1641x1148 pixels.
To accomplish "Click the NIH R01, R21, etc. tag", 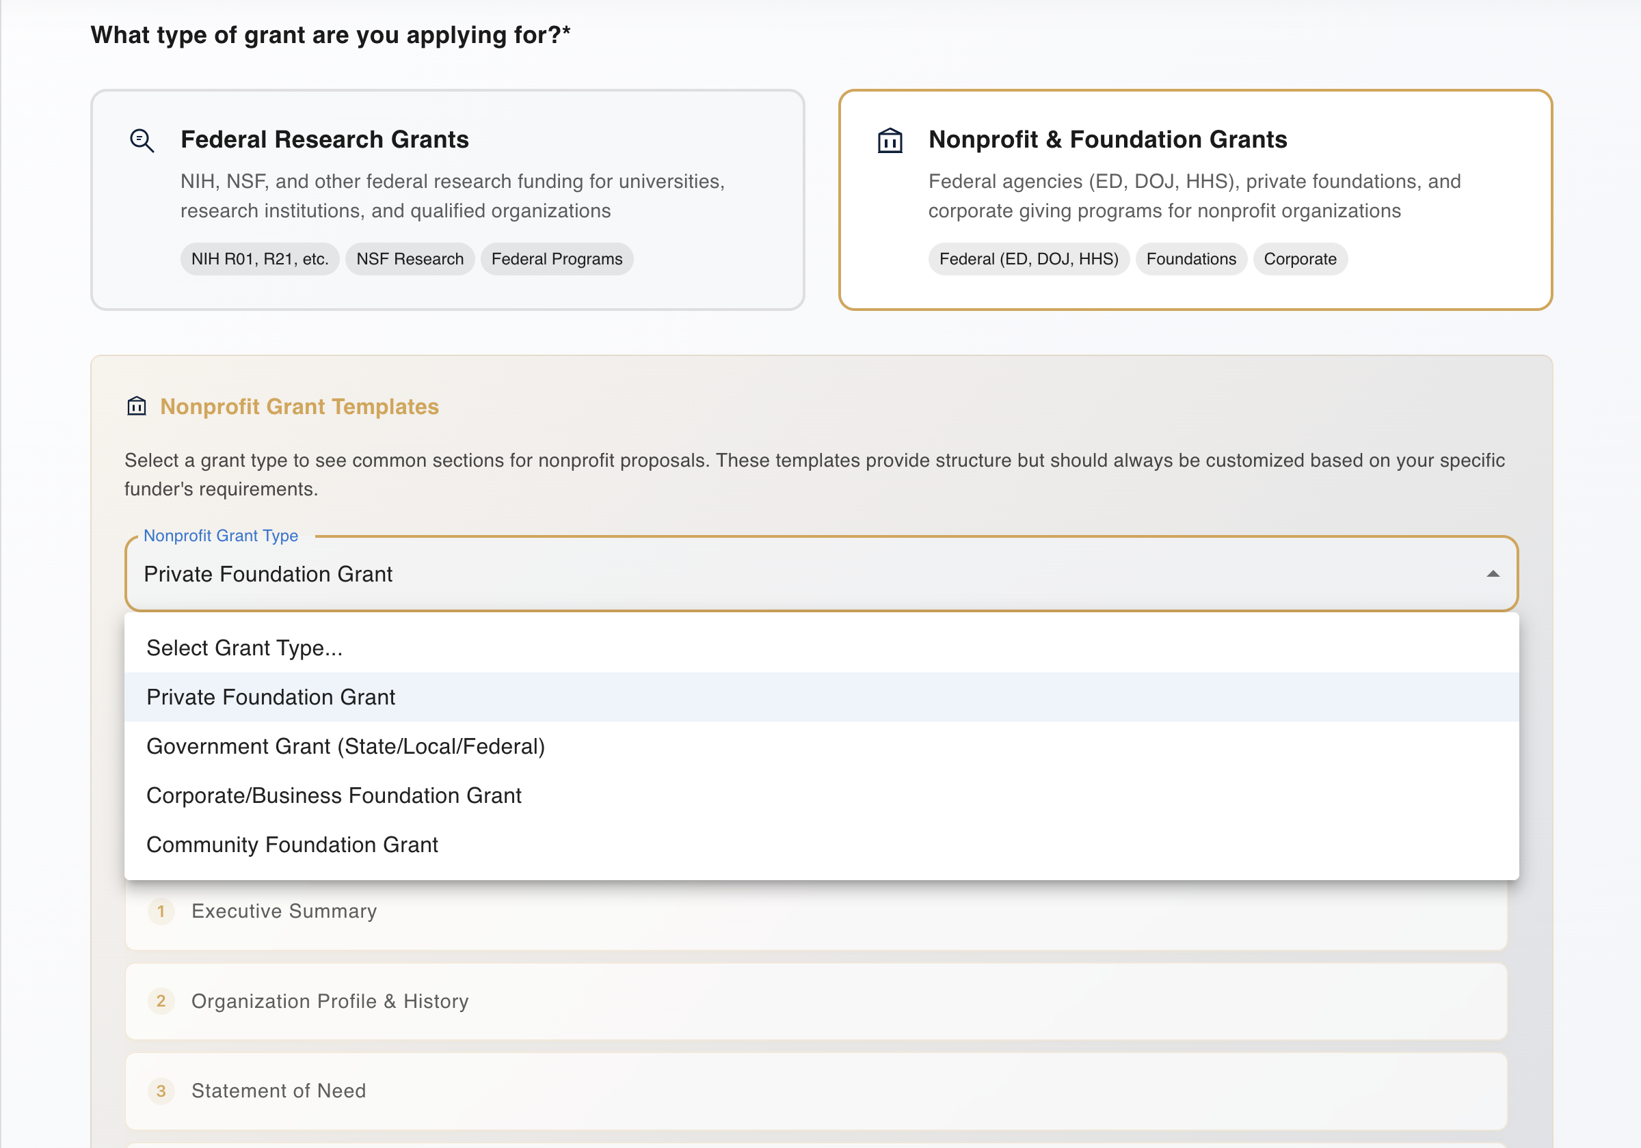I will 260,259.
